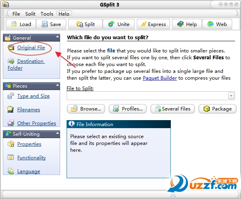
Task: Click the Type and Size disk icon
Action: pos(11,96)
